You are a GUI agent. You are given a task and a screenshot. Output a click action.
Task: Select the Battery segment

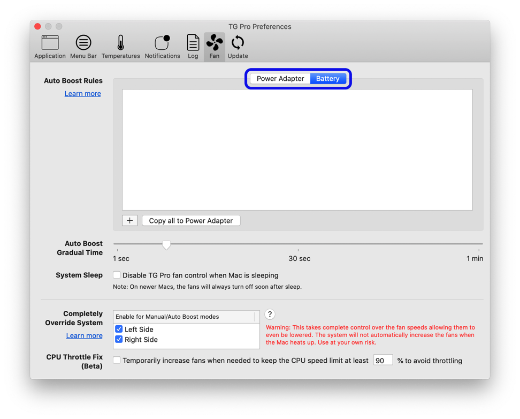(328, 79)
